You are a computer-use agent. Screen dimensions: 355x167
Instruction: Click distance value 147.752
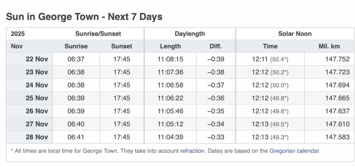click(337, 59)
